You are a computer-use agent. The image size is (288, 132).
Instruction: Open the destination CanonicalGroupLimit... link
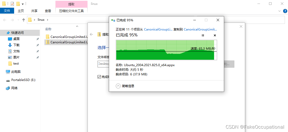pos(200,29)
